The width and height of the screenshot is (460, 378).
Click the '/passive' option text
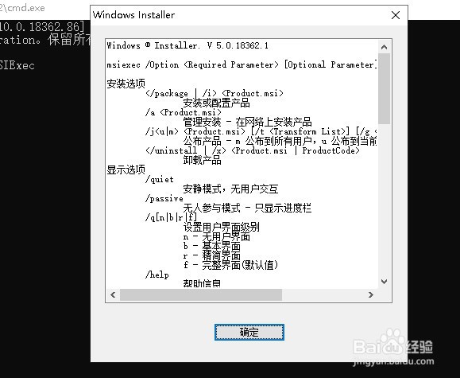164,199
